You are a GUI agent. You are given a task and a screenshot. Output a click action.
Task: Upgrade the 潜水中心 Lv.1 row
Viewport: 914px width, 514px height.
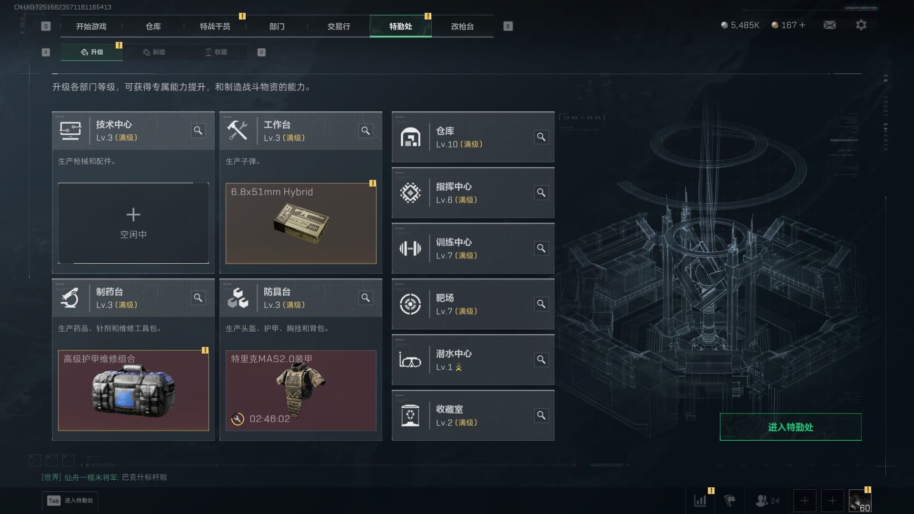[473, 360]
